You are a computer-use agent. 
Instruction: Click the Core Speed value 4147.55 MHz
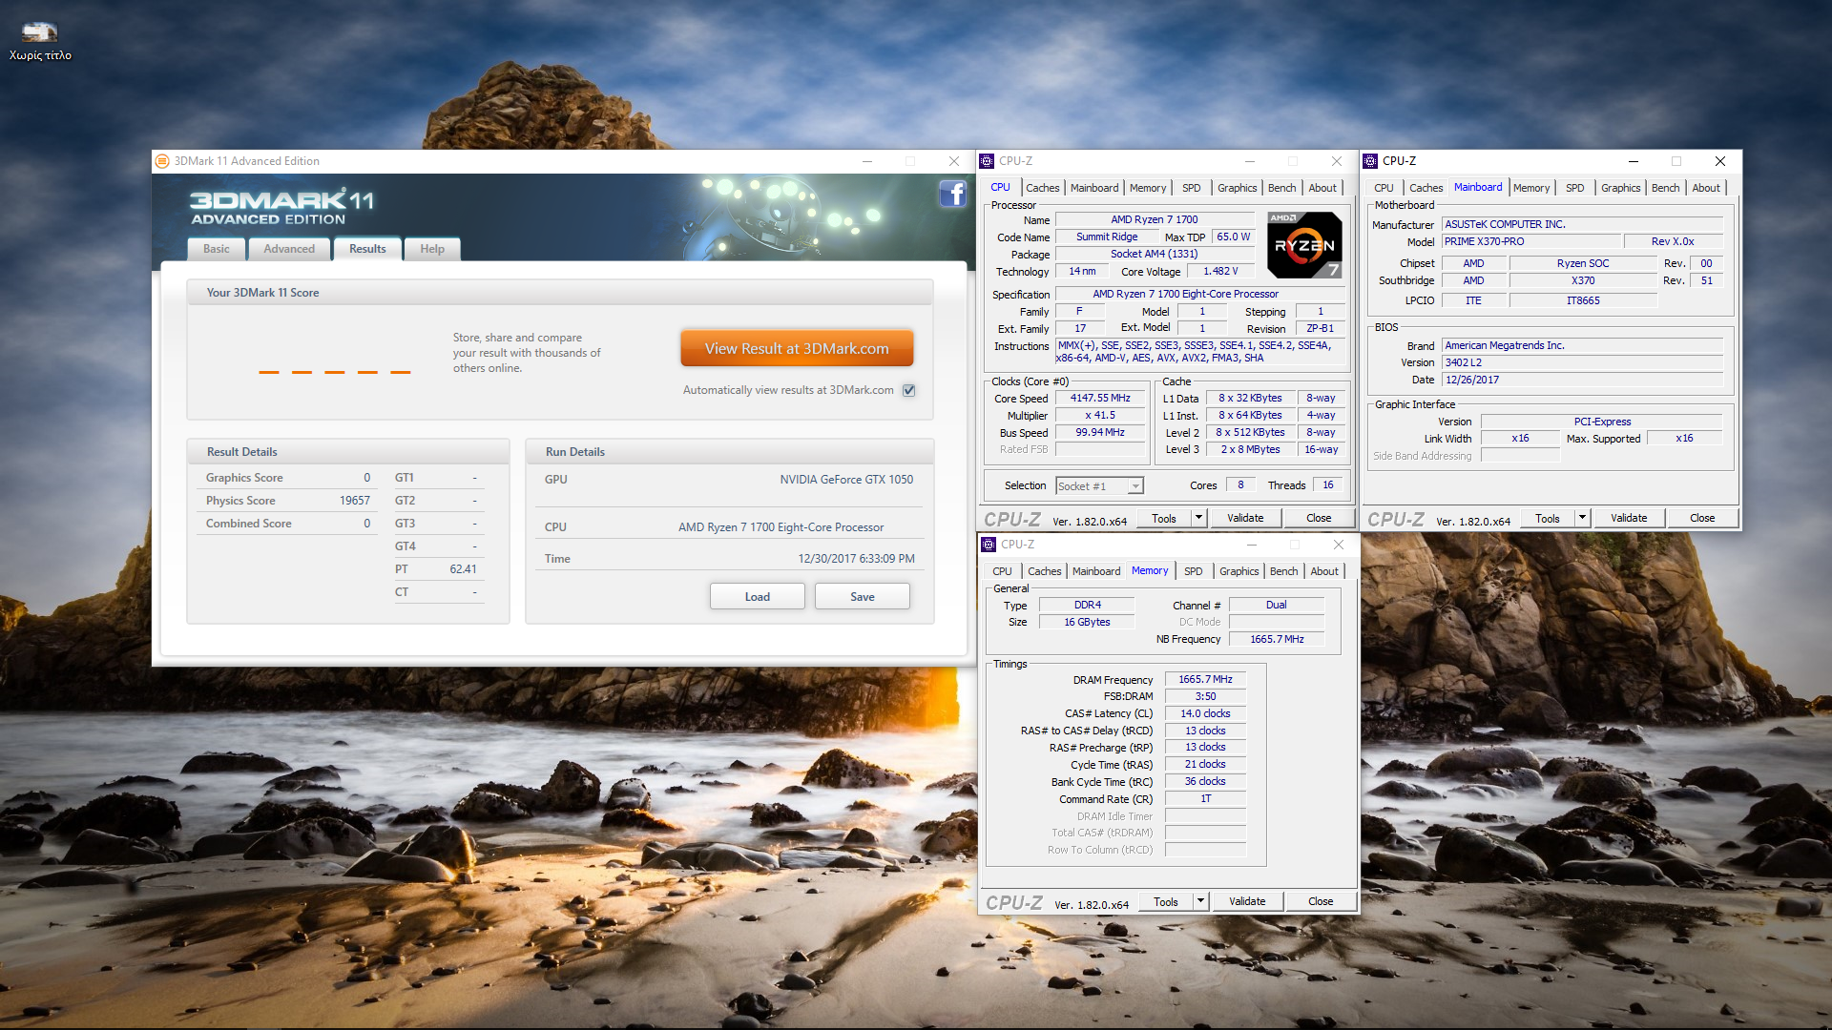pos(1100,399)
